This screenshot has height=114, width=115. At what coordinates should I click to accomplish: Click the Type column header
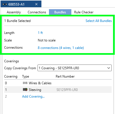(x=25, y=76)
